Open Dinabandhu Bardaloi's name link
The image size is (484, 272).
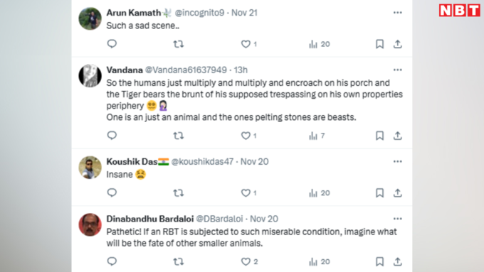click(150, 219)
